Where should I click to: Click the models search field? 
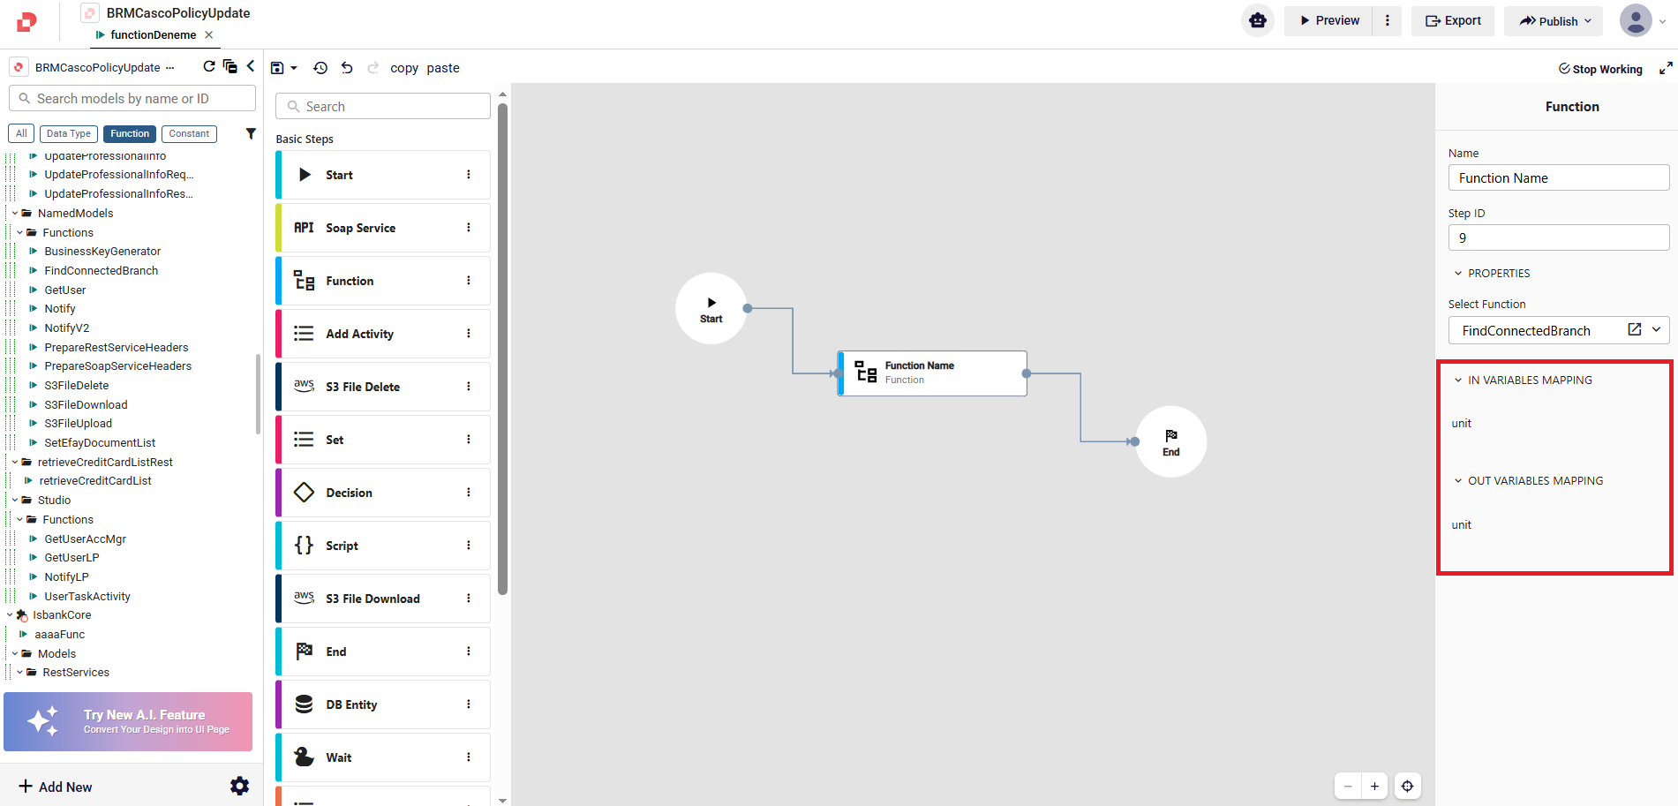(132, 98)
